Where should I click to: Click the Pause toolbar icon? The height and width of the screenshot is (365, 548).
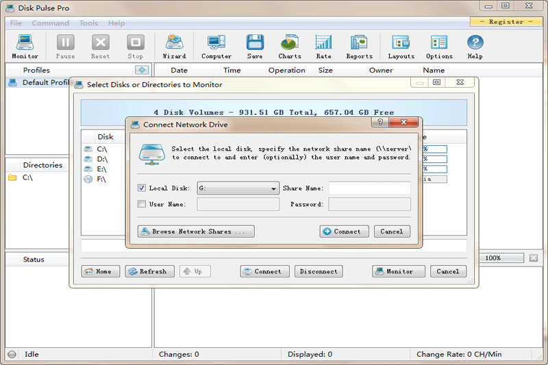[65, 47]
